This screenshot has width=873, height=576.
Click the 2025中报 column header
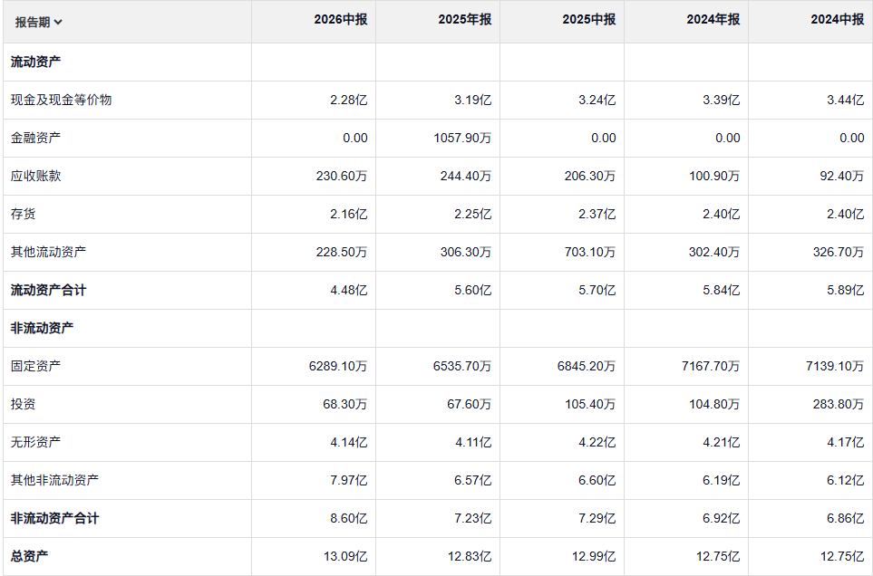pos(589,19)
